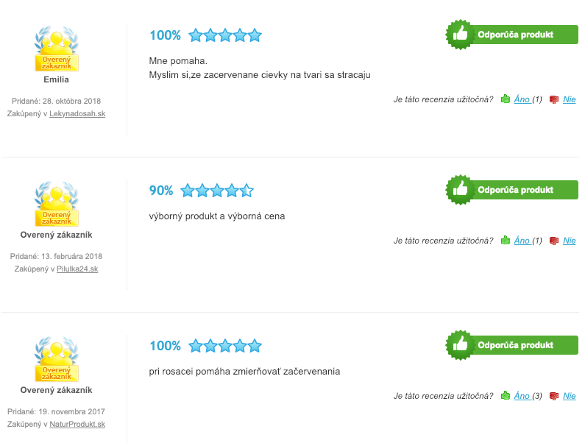
Task: Vote Nie on the rosacea review
Action: pyautogui.click(x=570, y=396)
